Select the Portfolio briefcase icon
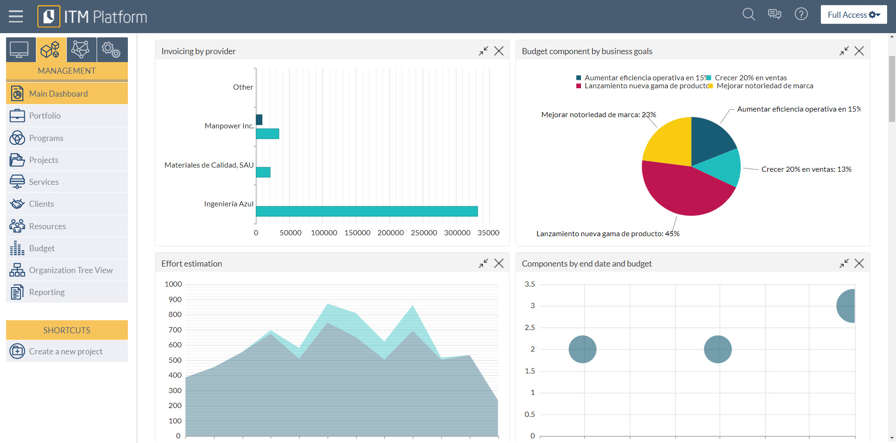This screenshot has height=443, width=896. coord(17,115)
